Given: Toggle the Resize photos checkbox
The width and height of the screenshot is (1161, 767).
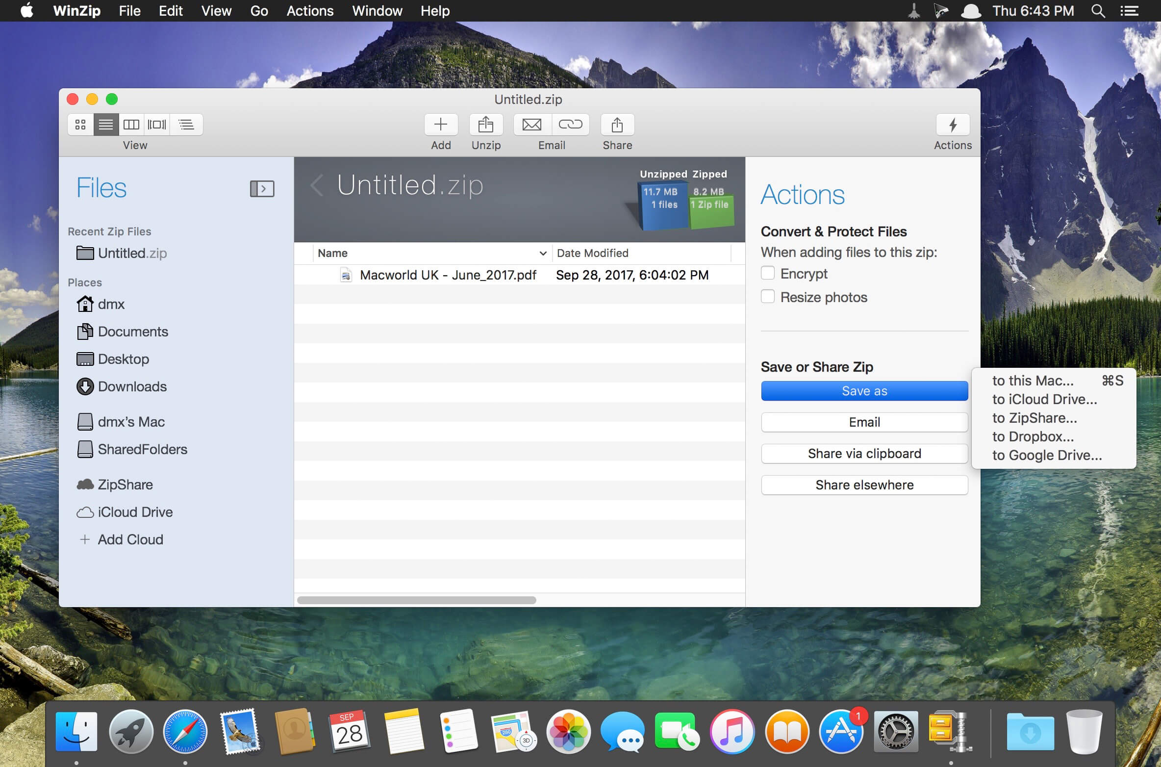Looking at the screenshot, I should (x=767, y=297).
